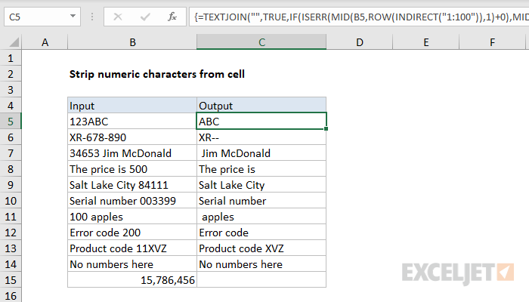Screen dimensions: 529x302
Task: Click the three-dot formula bar resize handle
Action: pyautogui.click(x=92, y=17)
